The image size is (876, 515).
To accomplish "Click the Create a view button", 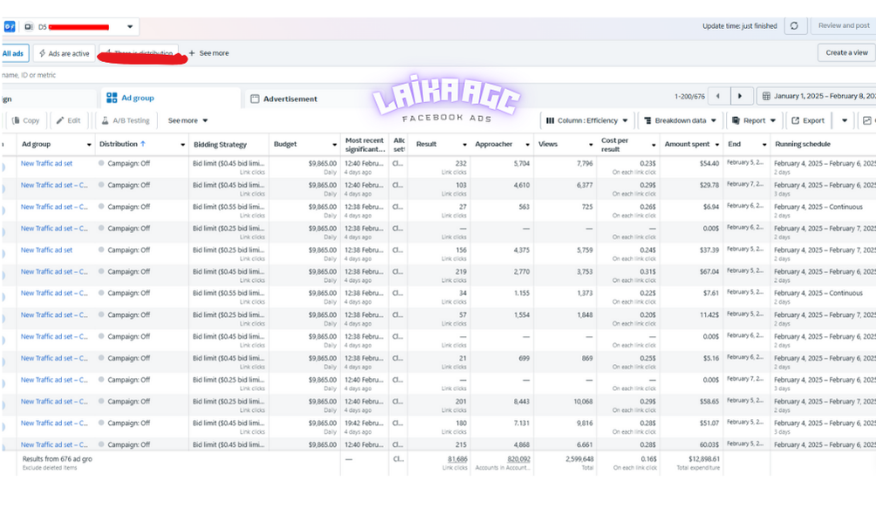I will pyautogui.click(x=846, y=52).
